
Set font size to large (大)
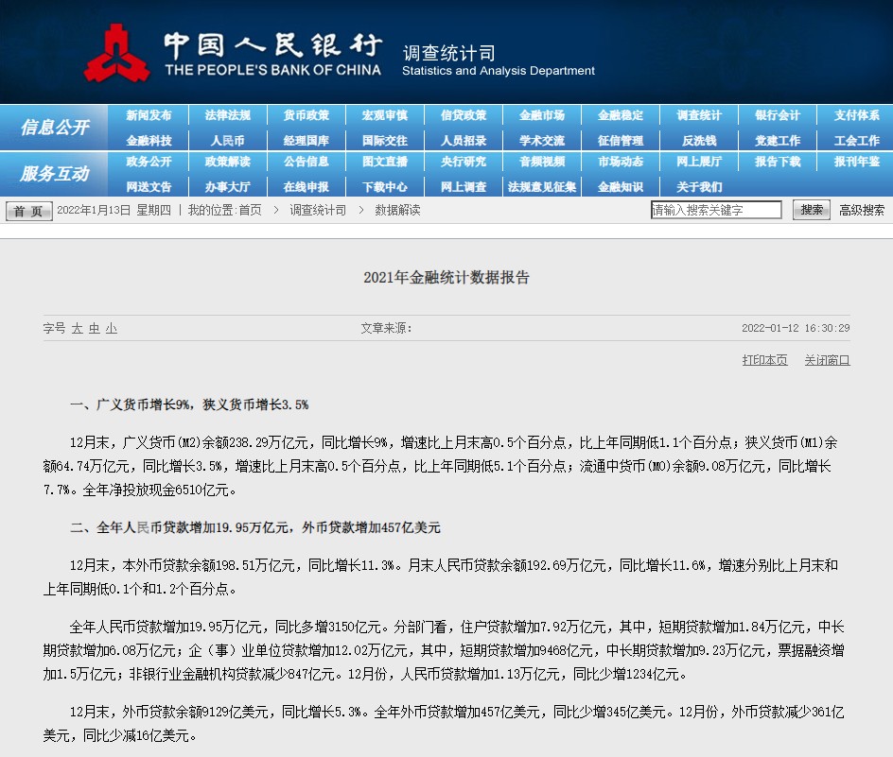click(78, 329)
